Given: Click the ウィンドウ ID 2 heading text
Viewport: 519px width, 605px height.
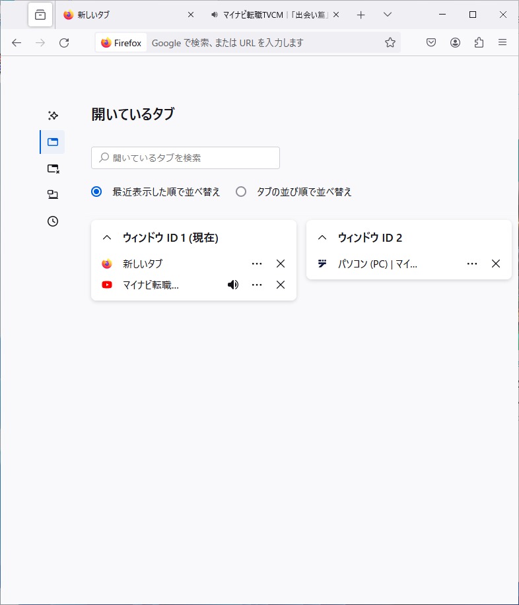Looking at the screenshot, I should tap(370, 238).
